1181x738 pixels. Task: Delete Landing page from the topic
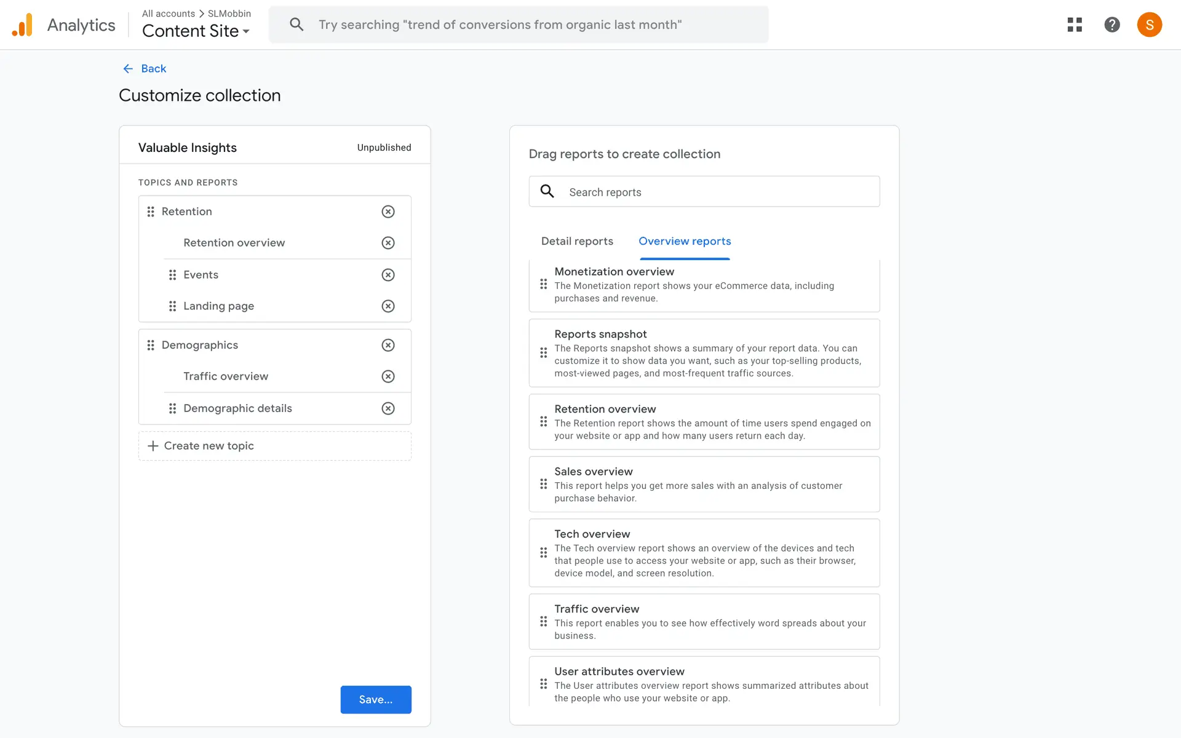point(388,306)
